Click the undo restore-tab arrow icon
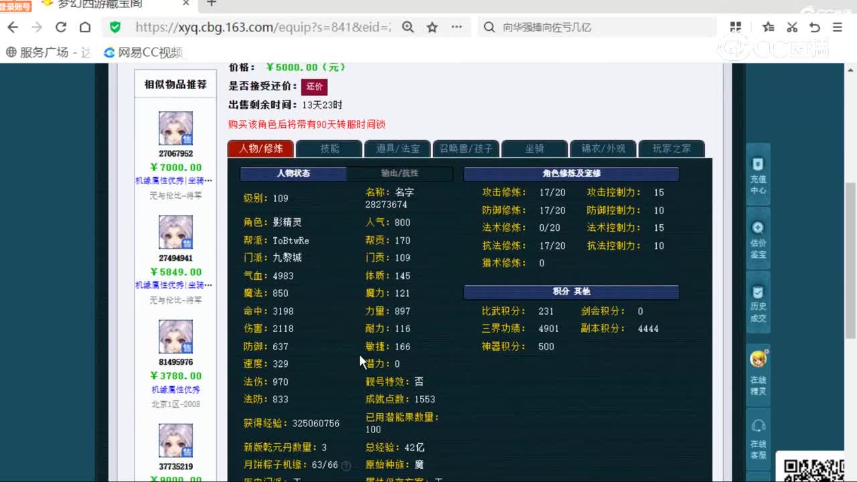Image resolution: width=857 pixels, height=482 pixels. tap(815, 27)
